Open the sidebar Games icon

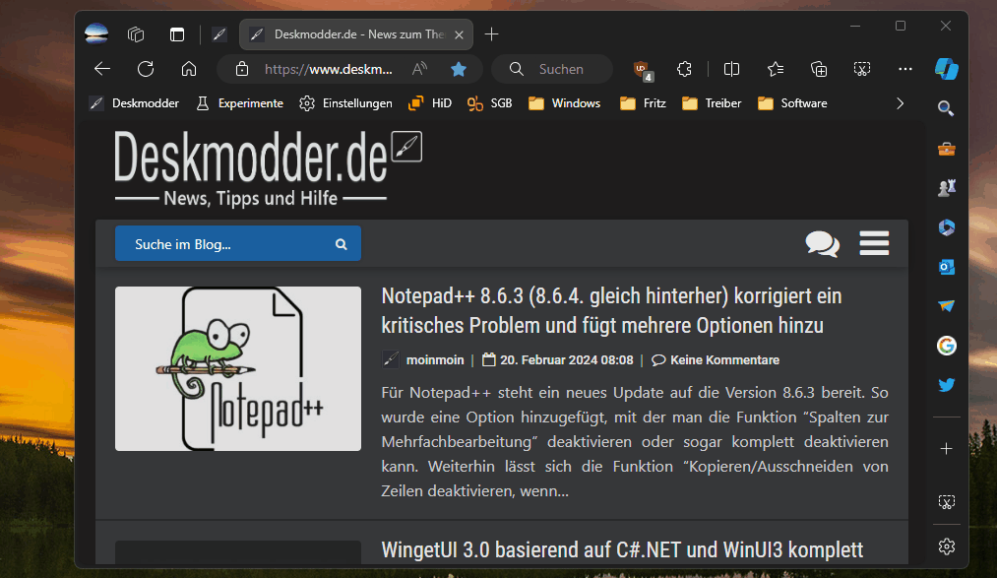click(946, 188)
